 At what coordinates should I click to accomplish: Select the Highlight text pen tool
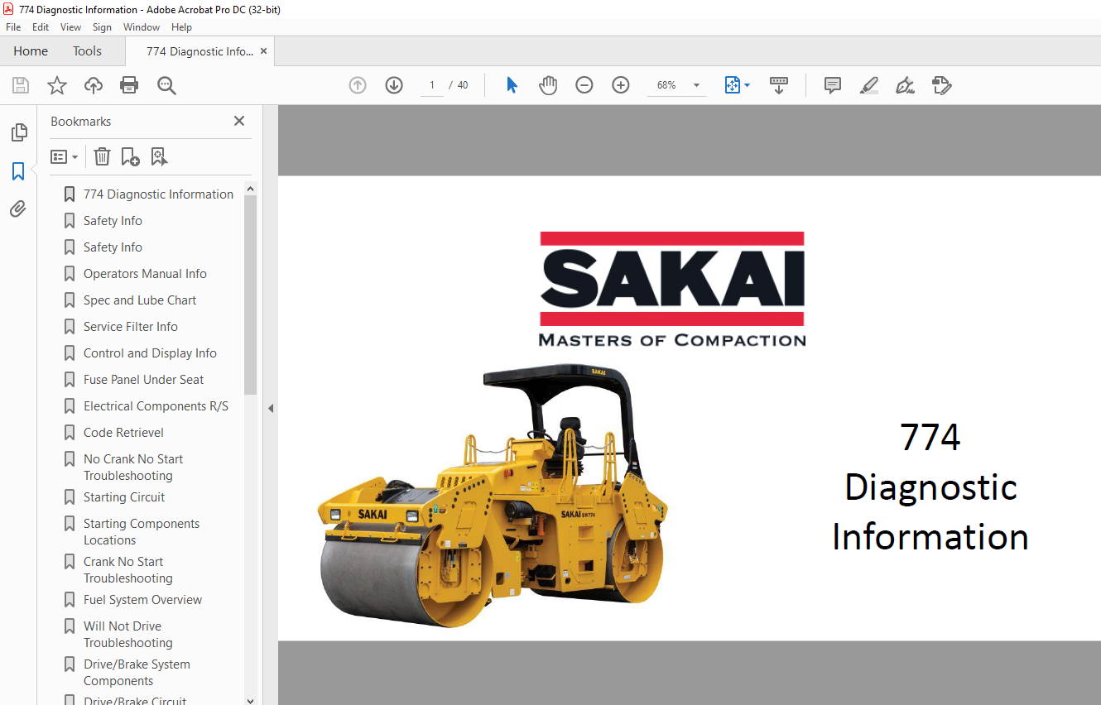pos(869,85)
